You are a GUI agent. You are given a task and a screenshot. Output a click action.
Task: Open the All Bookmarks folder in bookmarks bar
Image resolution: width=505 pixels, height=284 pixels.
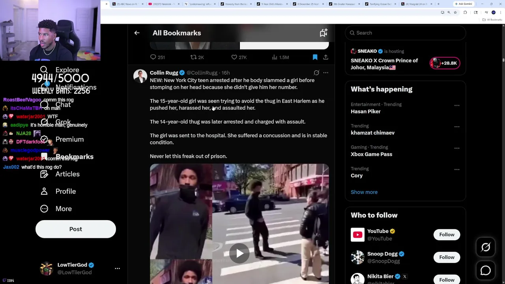492,20
